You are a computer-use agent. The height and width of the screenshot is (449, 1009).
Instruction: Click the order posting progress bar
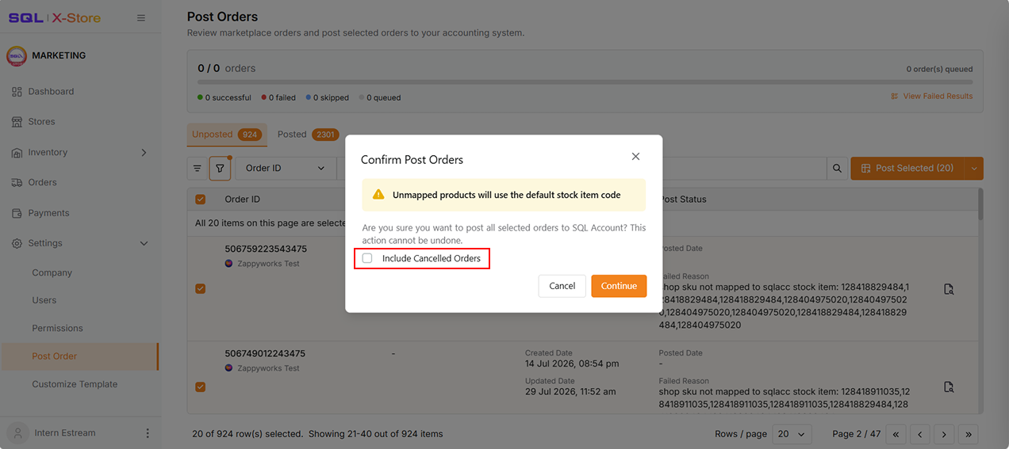585,82
